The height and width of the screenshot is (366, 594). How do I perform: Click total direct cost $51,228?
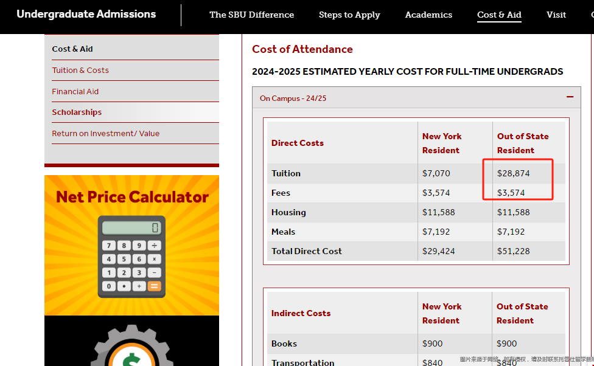513,251
